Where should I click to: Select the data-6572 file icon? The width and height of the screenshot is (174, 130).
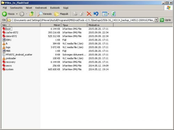(x=4, y=36)
